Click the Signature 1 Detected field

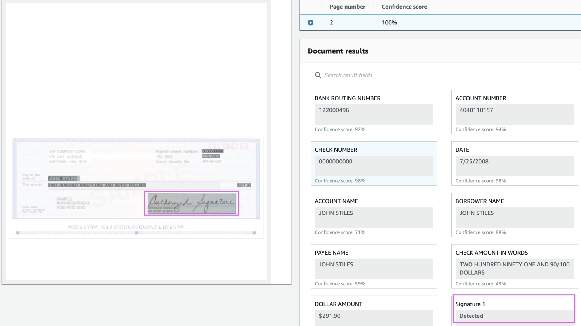514,316
